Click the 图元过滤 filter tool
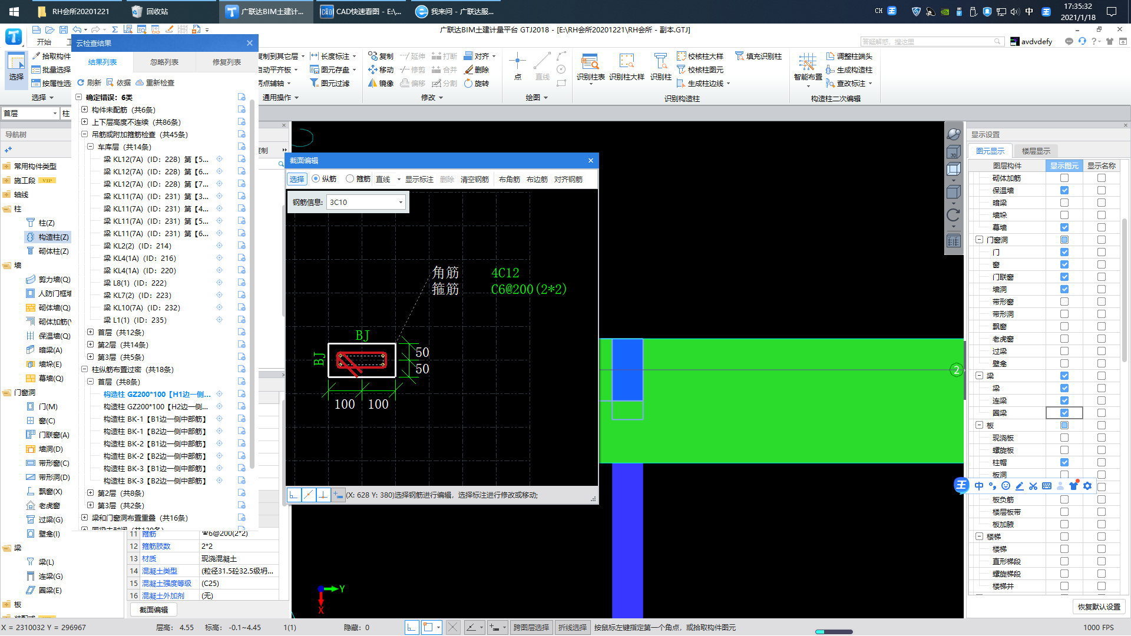1131x636 pixels. click(330, 83)
